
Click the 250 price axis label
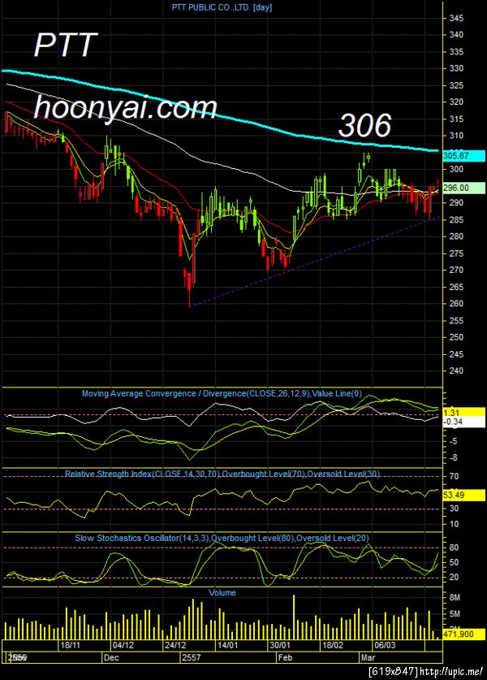(x=456, y=337)
